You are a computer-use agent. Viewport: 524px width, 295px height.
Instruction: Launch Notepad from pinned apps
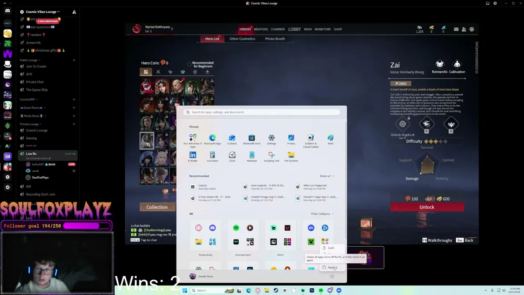[252, 157]
